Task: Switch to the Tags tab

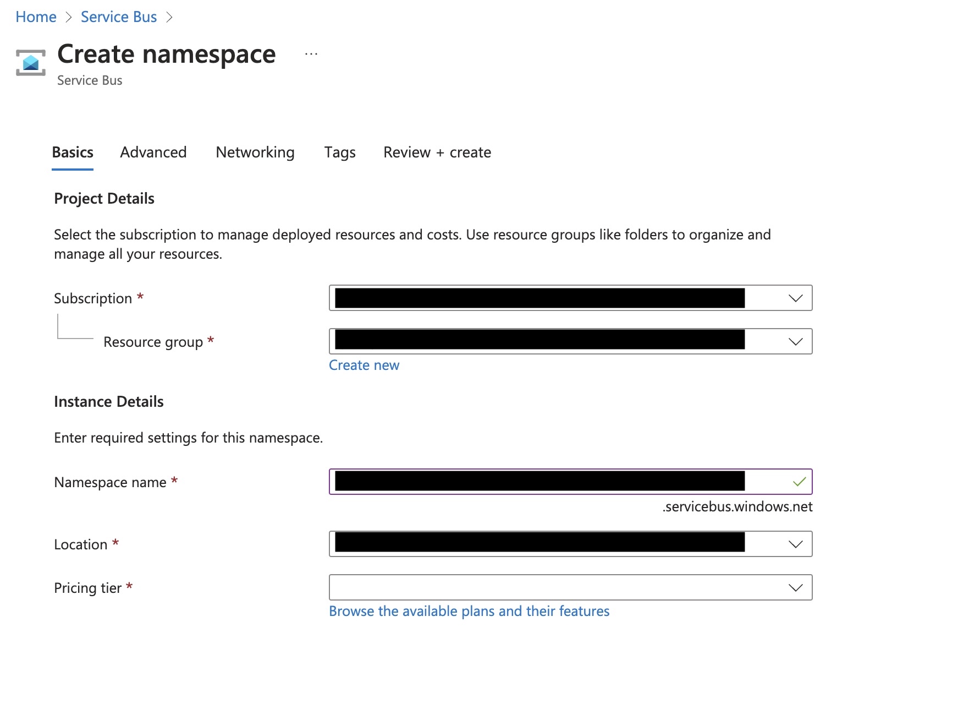Action: point(339,152)
